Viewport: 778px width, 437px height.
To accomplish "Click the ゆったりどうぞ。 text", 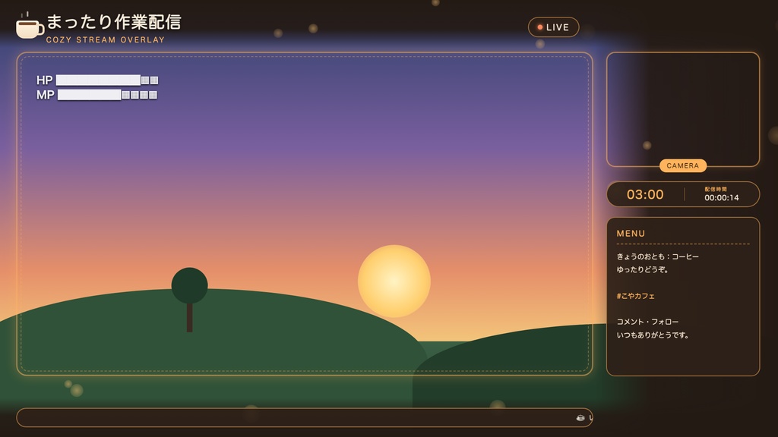I will coord(644,269).
